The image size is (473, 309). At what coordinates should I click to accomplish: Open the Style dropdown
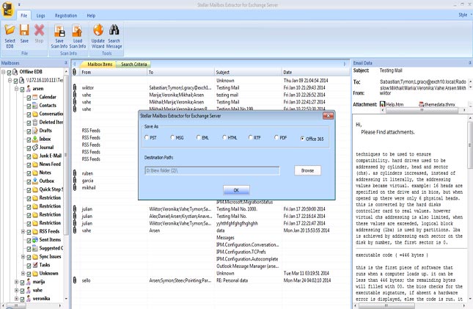click(x=465, y=15)
